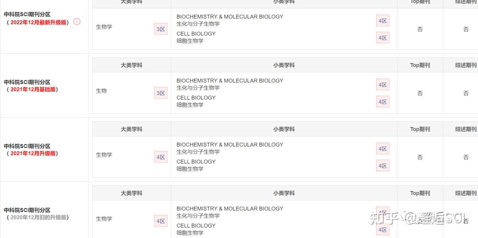Image resolution: width=478 pixels, height=238 pixels.
Task: Select the red 2021年12月基础版 label
Action: click(33, 89)
